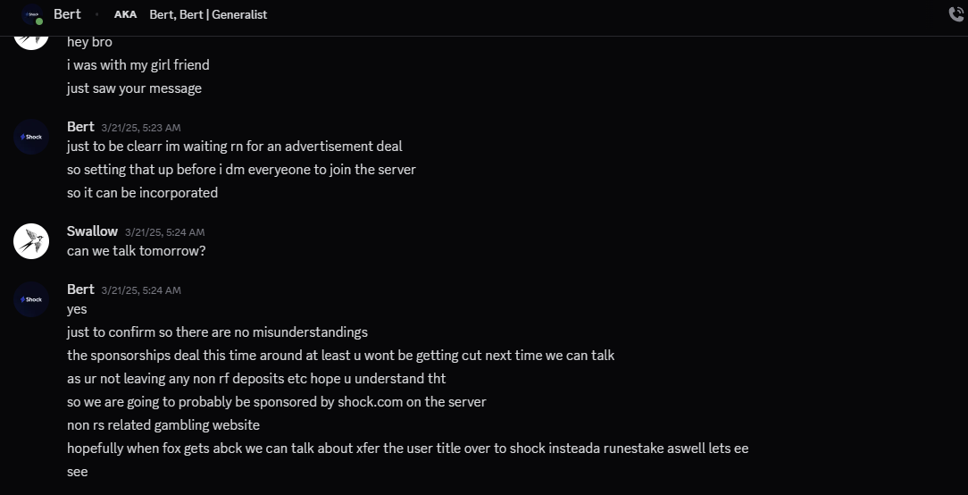Click the 5:24 AM timestamp next to Swallow
The image size is (968, 495).
(164, 232)
